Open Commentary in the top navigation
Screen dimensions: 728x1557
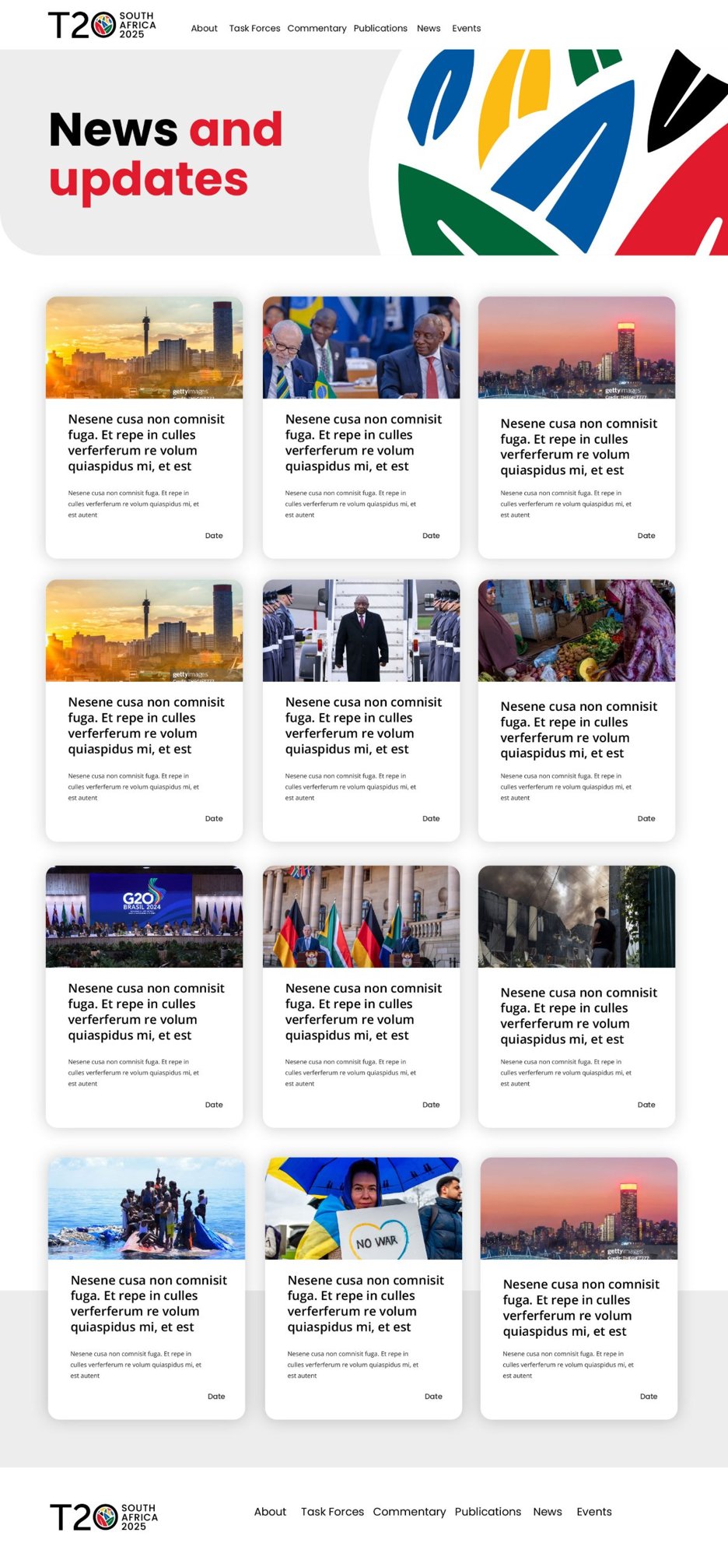[x=317, y=28]
